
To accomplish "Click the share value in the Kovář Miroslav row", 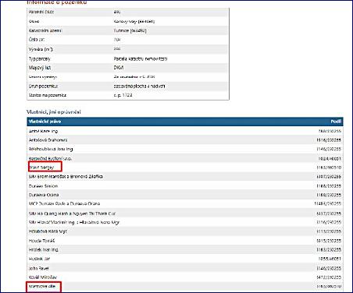I will coord(329,277).
